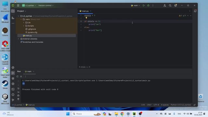This screenshot has height=117, width=208.
Task: Select the Run tool window title
Action: [x=19, y=71]
